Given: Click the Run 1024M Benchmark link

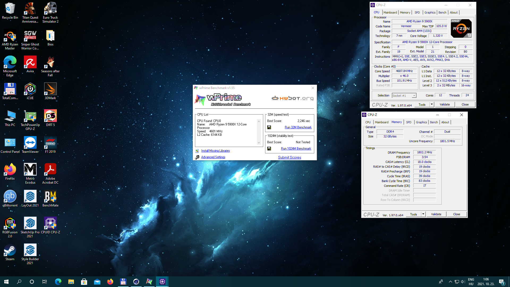Looking at the screenshot, I should tap(296, 149).
